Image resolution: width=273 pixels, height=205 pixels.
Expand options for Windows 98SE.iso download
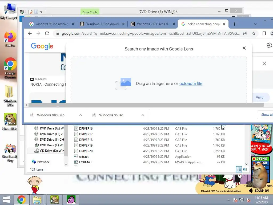click(81, 115)
